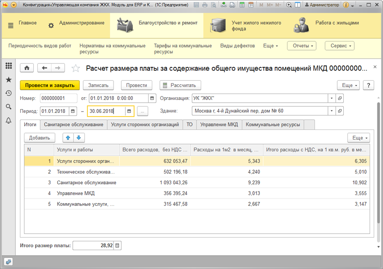The width and height of the screenshot is (383, 269).
Task: Open Периодичность видов работ link
Action: point(40,46)
